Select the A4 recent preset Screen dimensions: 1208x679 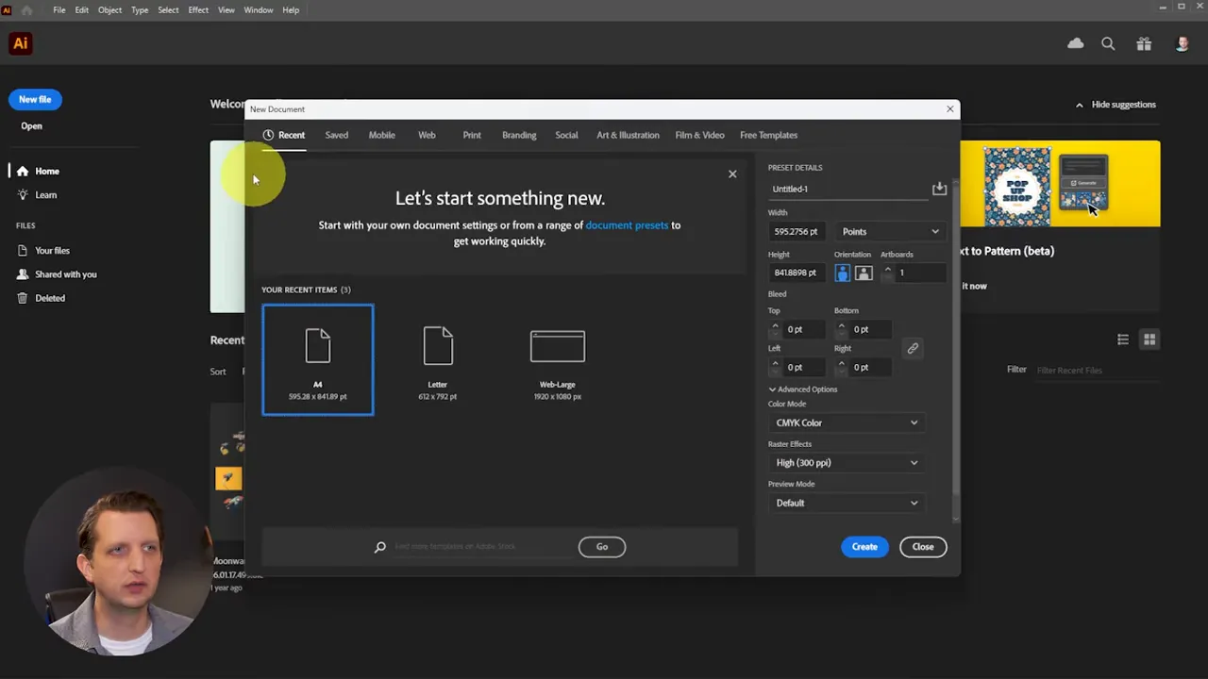point(317,359)
